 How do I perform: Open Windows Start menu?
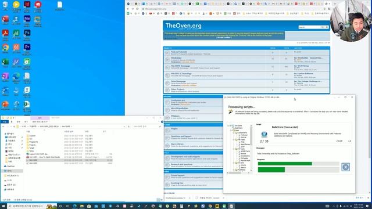click(x=3, y=206)
